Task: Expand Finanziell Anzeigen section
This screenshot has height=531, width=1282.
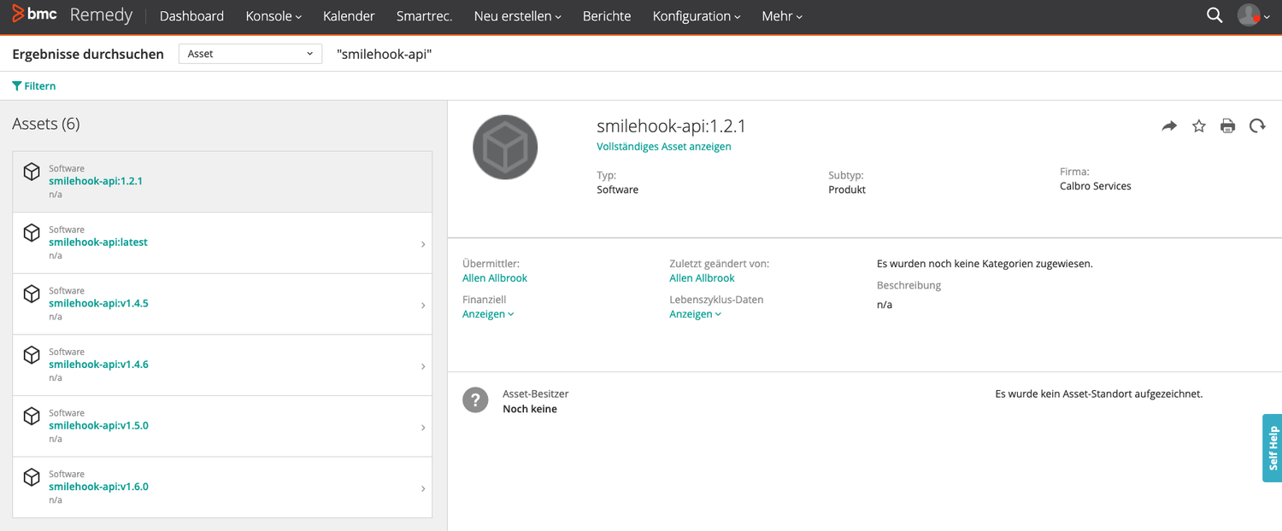Action: coord(488,314)
